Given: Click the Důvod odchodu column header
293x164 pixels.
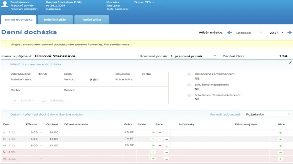Looking at the screenshot, I should click(x=76, y=124).
